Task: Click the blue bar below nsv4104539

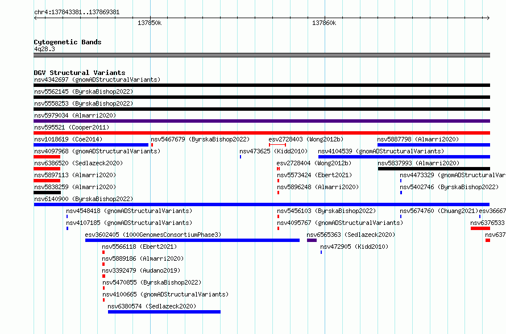Action: click(404, 157)
